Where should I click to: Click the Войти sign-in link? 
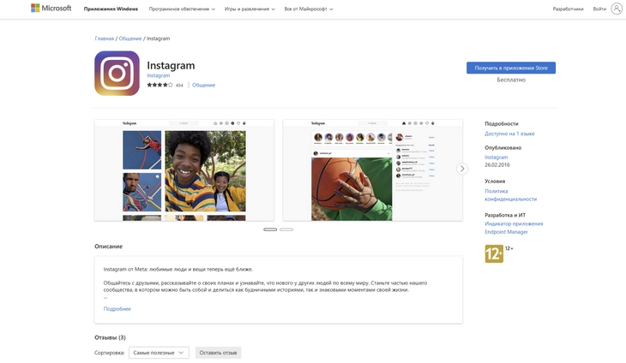point(599,9)
